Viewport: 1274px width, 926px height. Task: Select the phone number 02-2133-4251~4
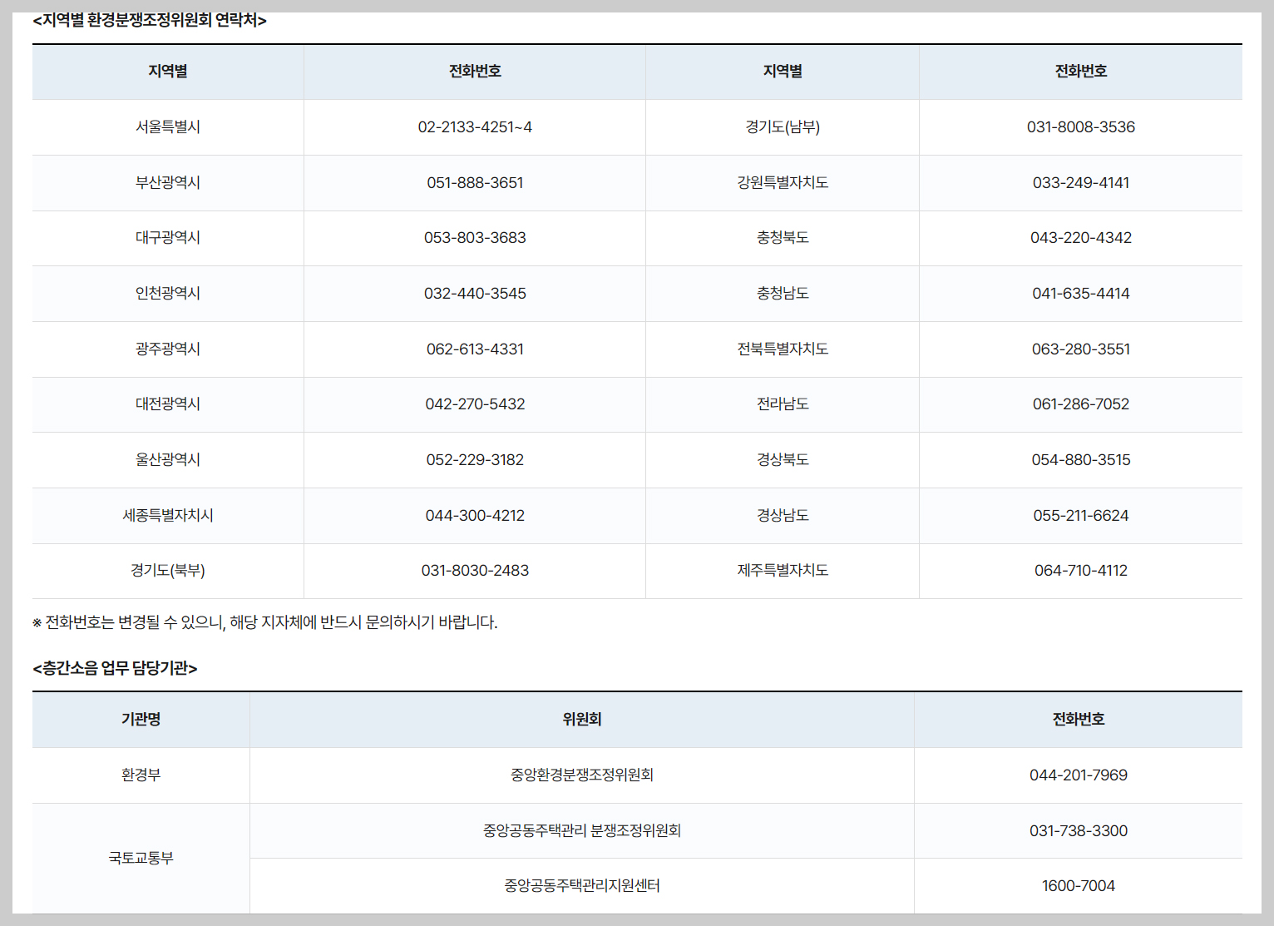point(474,126)
